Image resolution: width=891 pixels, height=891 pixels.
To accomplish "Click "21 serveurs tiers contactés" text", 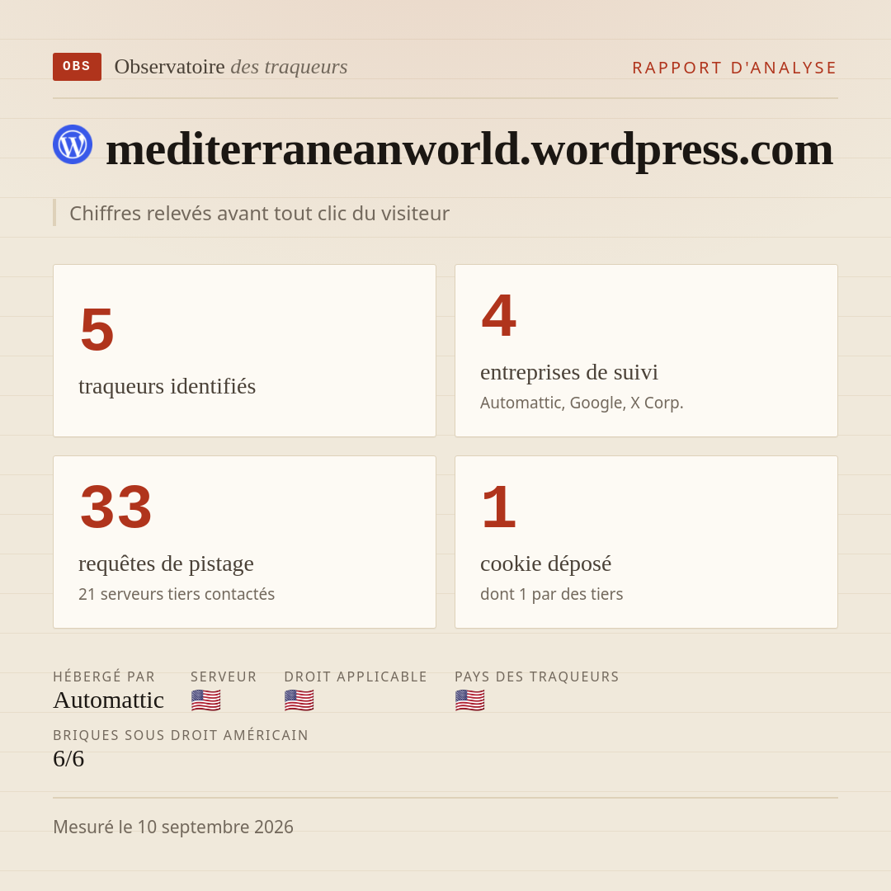I will point(177,594).
